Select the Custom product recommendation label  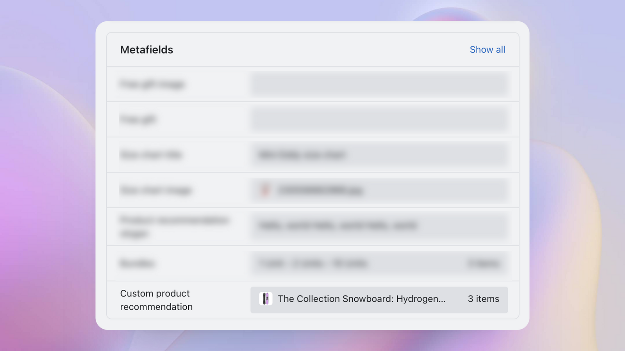tap(156, 300)
